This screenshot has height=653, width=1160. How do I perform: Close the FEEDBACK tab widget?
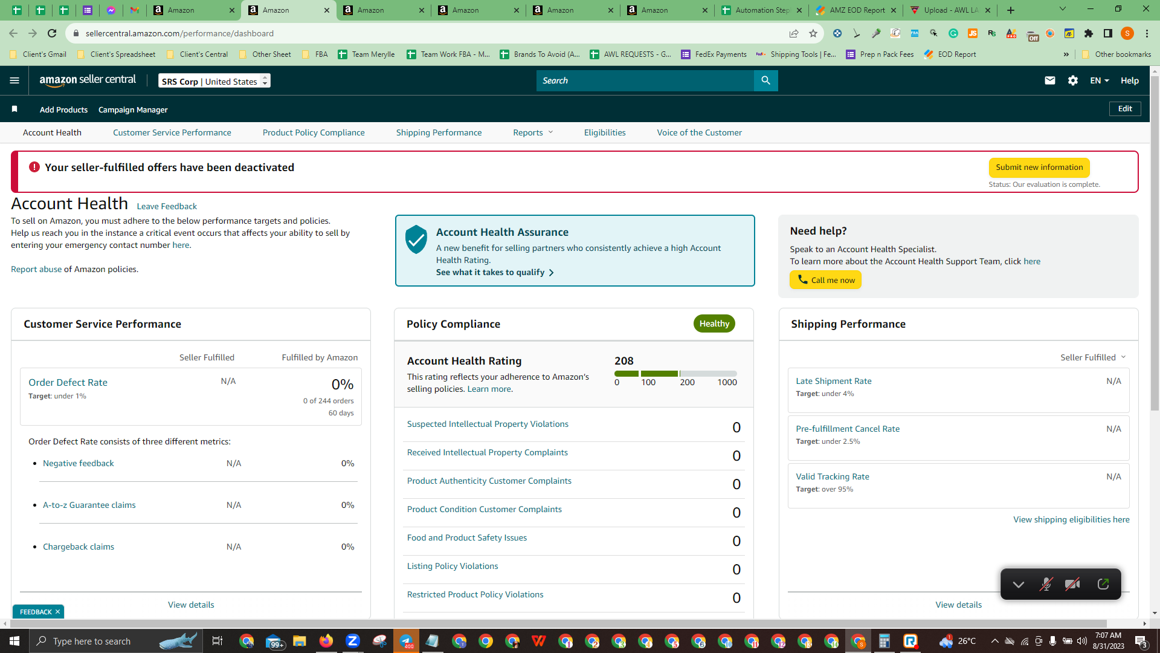[x=57, y=612]
